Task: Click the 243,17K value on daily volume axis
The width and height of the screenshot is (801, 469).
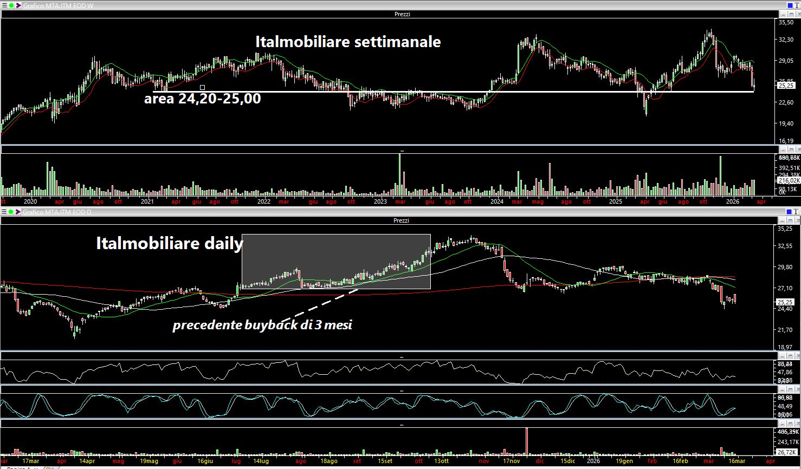Action: point(787,442)
